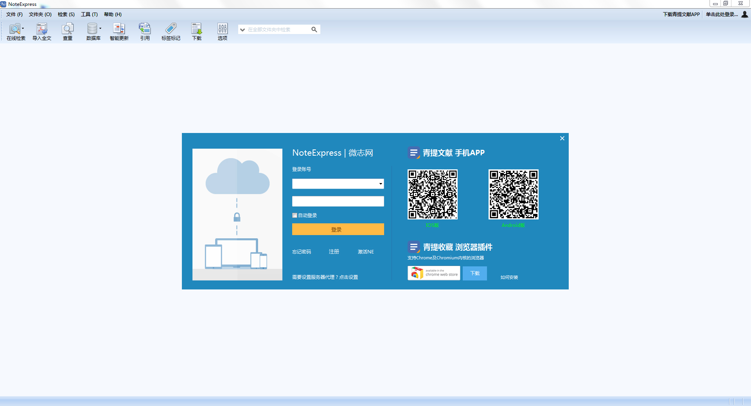The height and width of the screenshot is (406, 751).
Task: Expand the login account dropdown
Action: pos(380,184)
